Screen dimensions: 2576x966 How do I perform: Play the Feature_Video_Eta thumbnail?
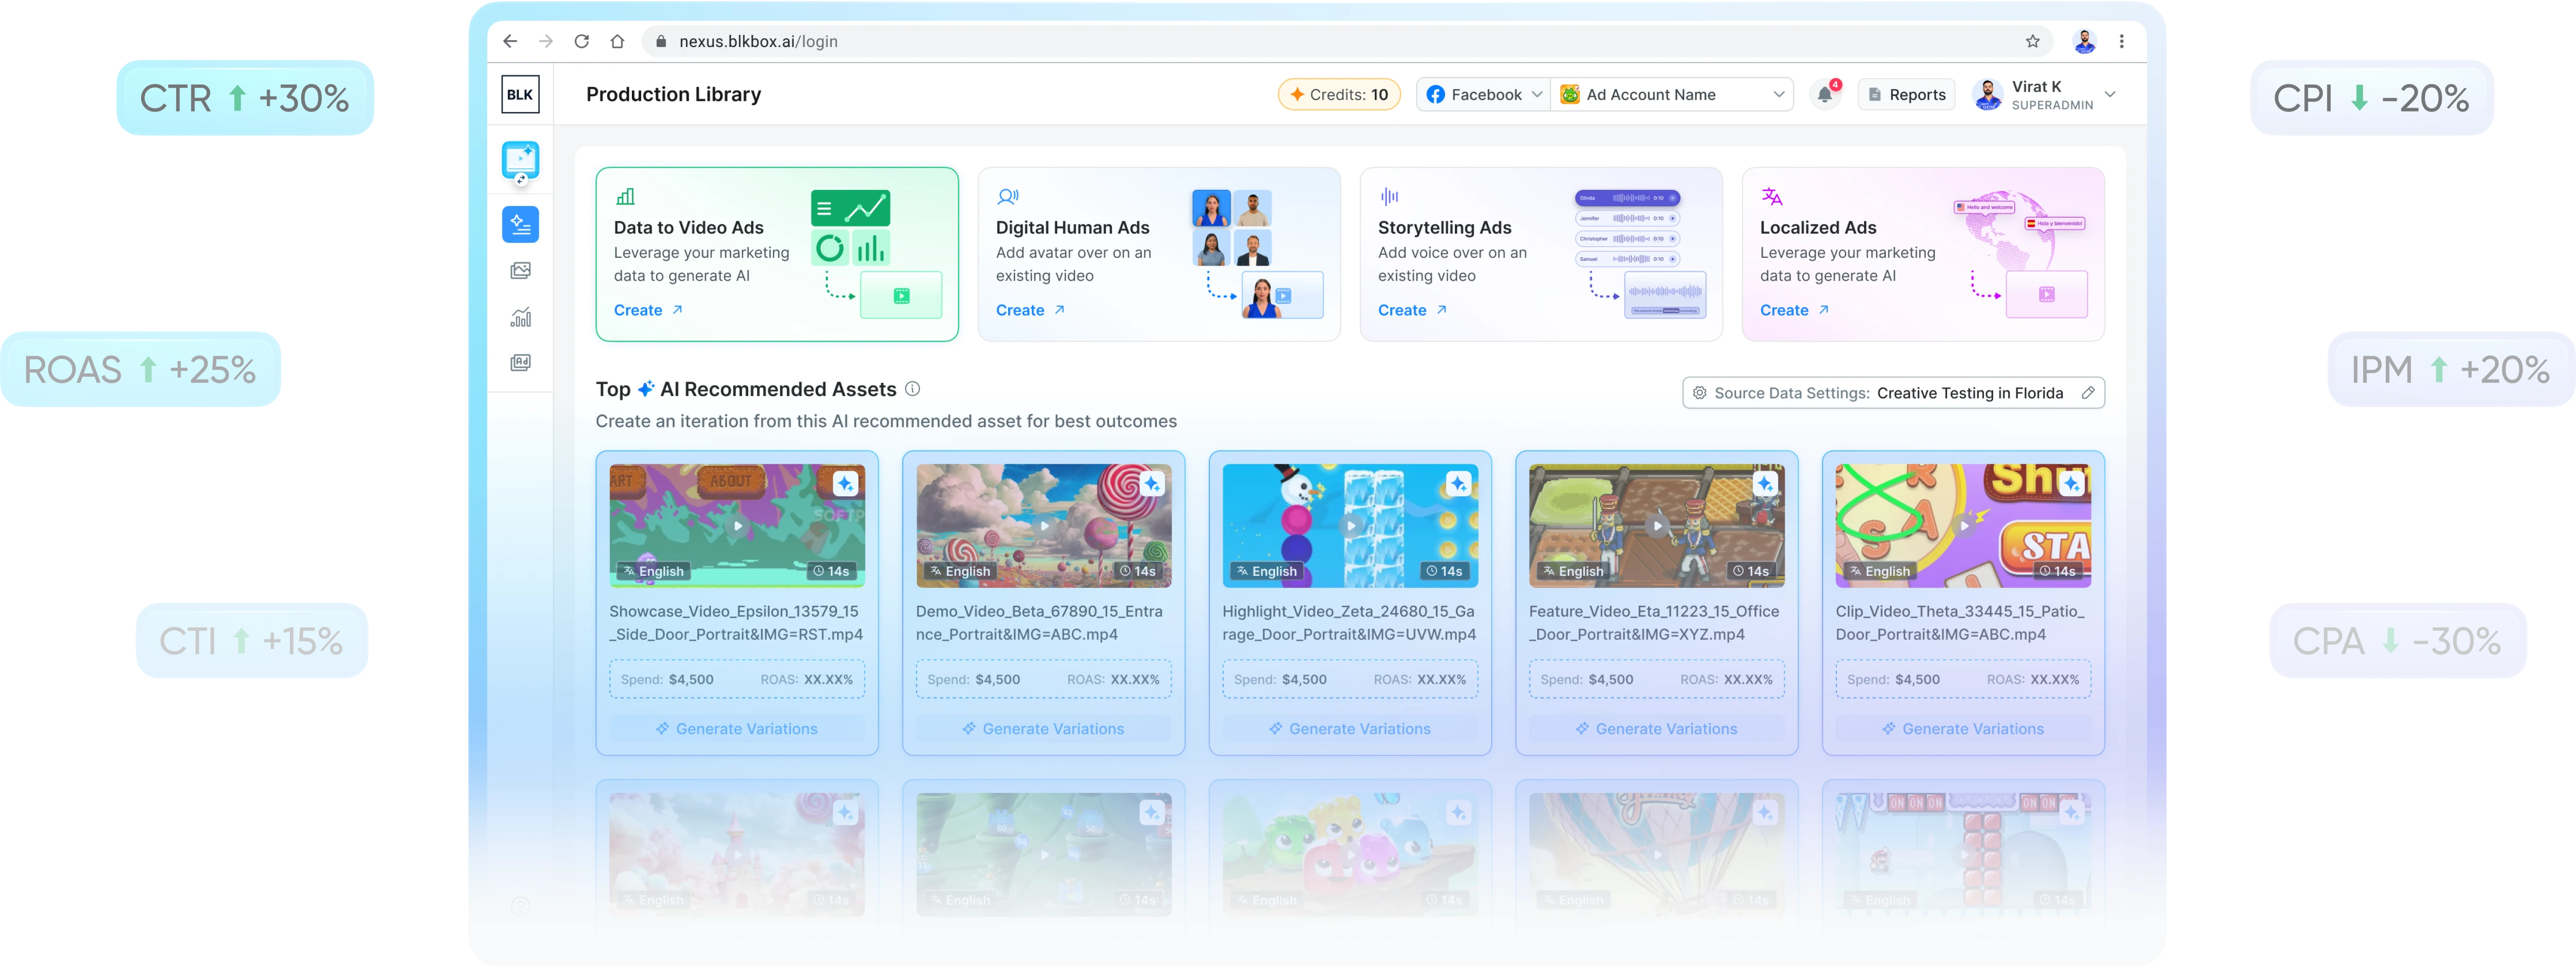(1657, 525)
